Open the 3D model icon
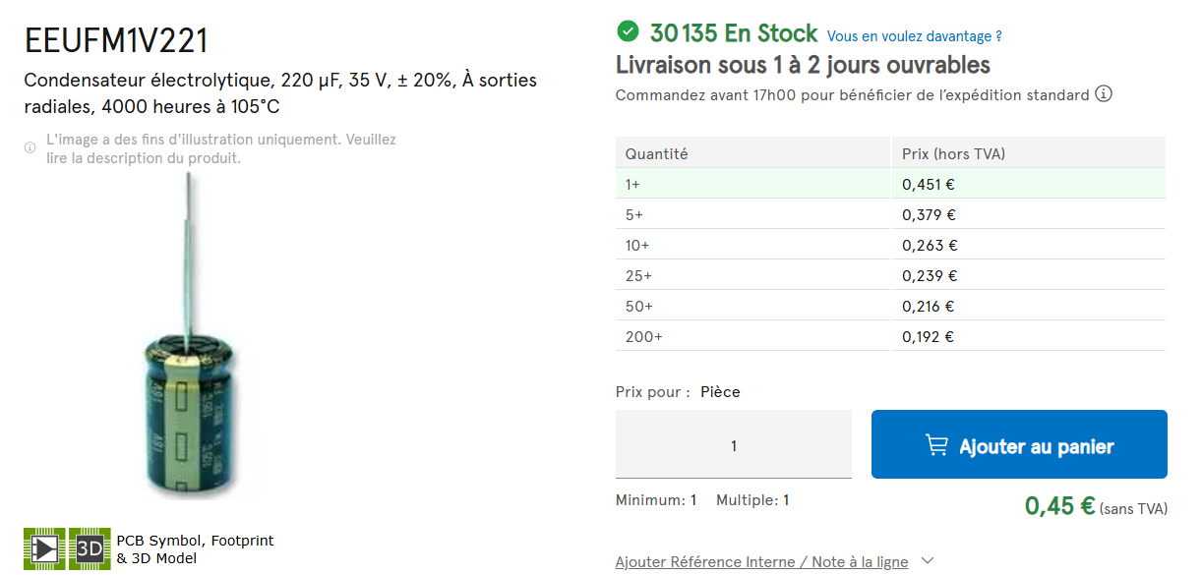 pos(90,547)
